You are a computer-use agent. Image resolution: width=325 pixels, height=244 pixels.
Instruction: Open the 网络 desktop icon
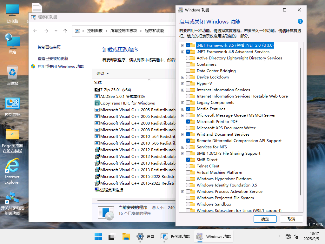[x=12, y=44]
